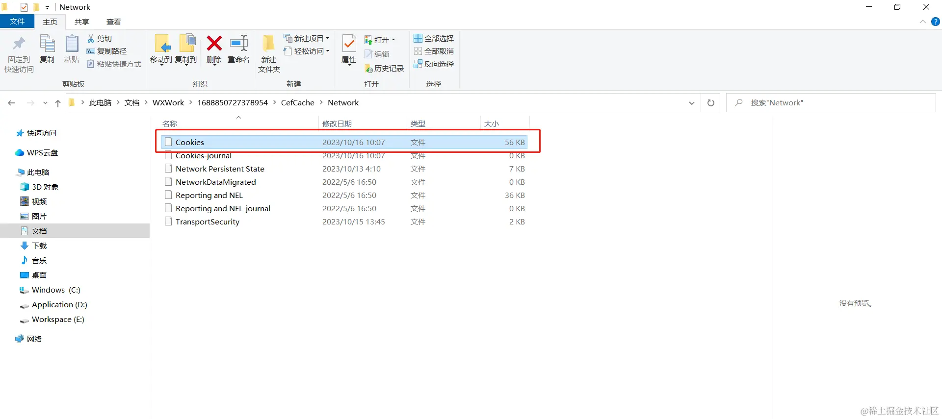This screenshot has width=942, height=419.
Task: Open Quick Access Toolbar customize dropdown
Action: [x=47, y=7]
